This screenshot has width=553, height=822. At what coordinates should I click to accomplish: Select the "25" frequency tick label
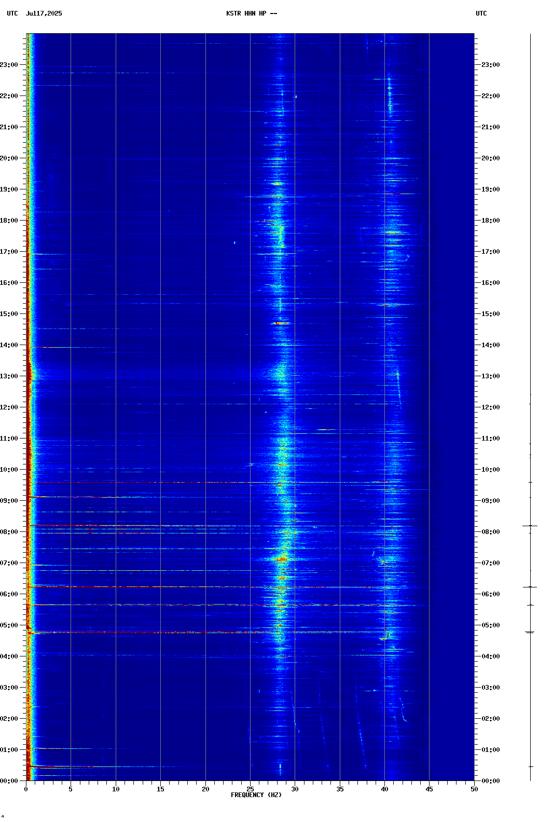pyautogui.click(x=250, y=789)
